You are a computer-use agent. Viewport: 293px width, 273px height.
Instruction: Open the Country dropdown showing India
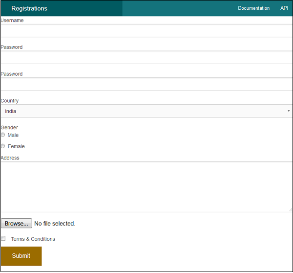(x=146, y=111)
